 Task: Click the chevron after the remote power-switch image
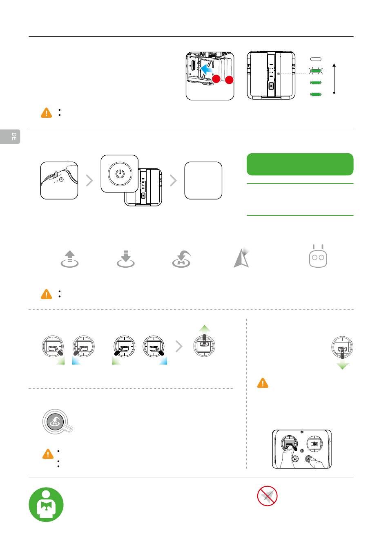pyautogui.click(x=89, y=180)
